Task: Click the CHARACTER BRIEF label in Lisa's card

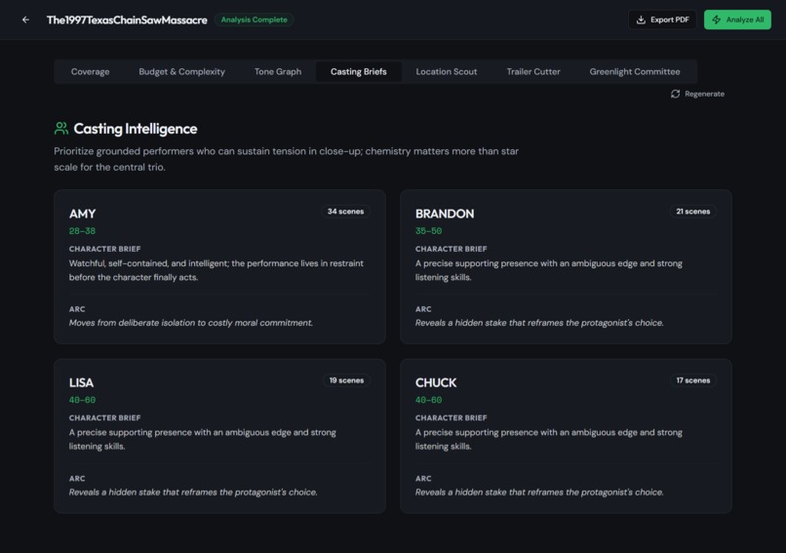Action: tap(104, 418)
